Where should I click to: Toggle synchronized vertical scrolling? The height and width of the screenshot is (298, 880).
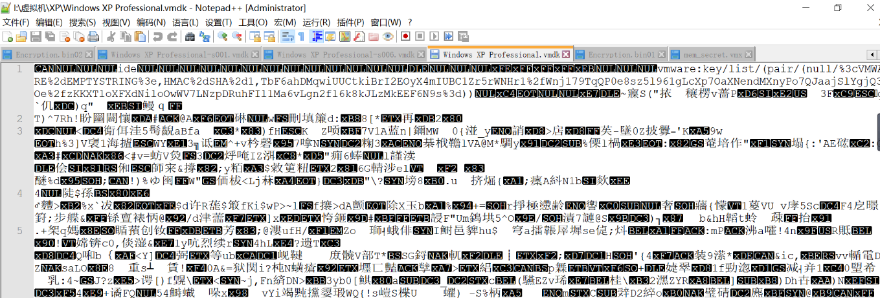point(254,36)
